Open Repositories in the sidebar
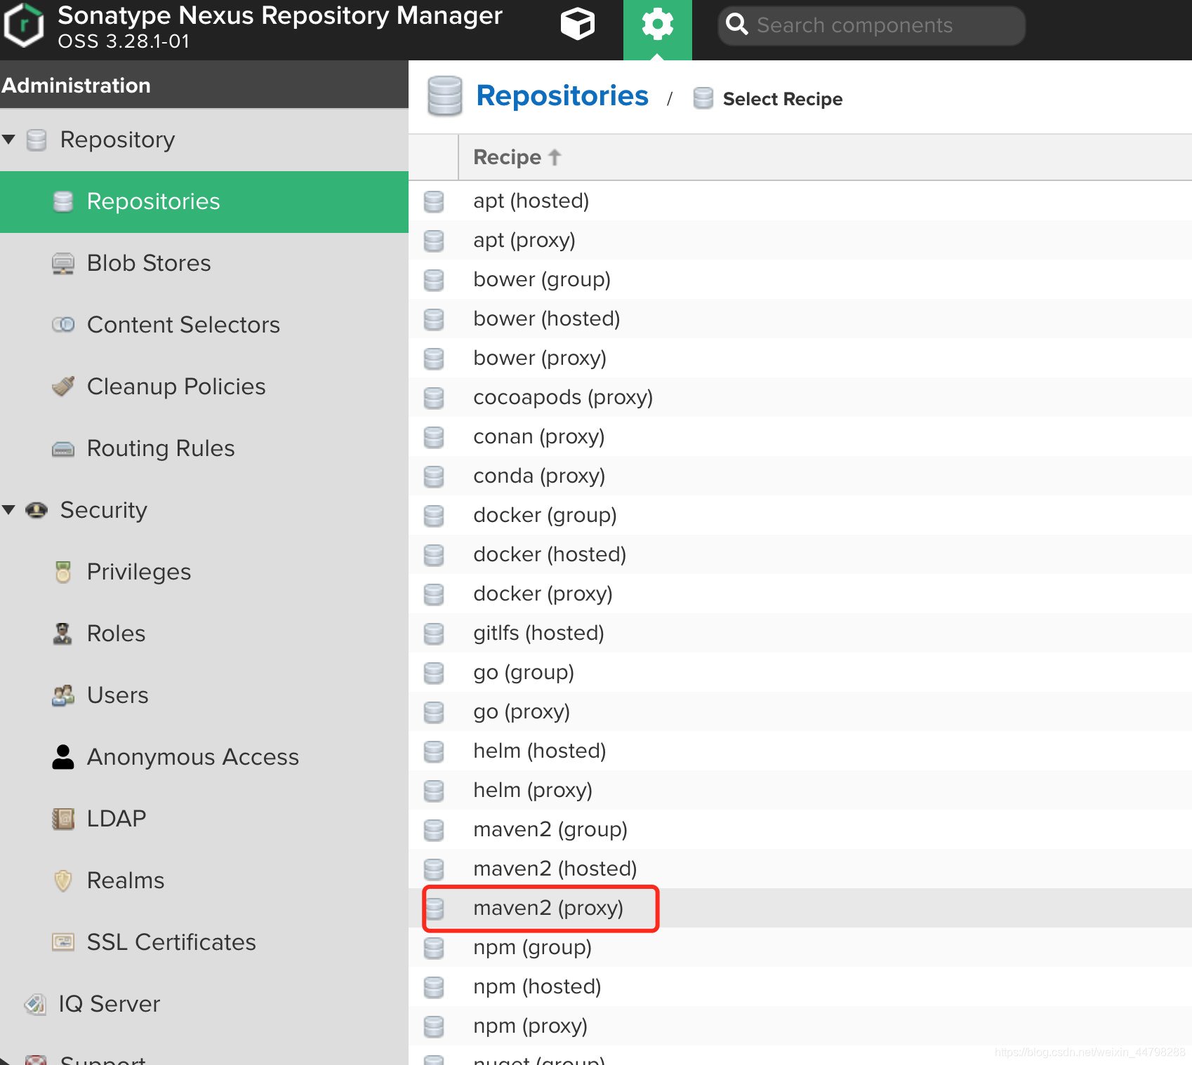1192x1065 pixels. point(204,201)
